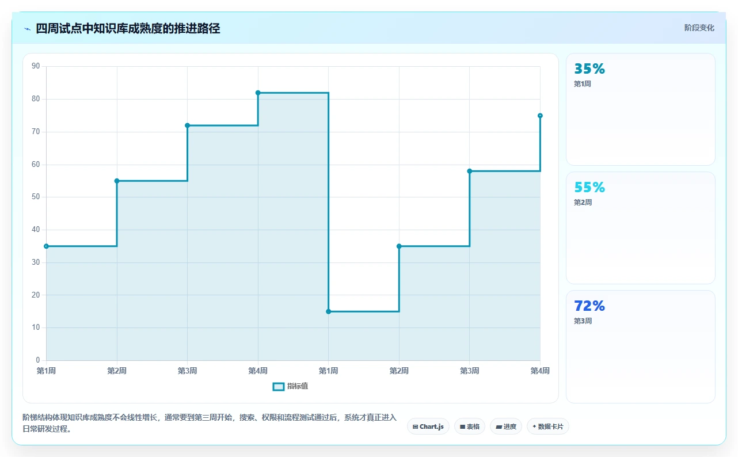Click the data point at value 82
The image size is (738, 457).
258,93
